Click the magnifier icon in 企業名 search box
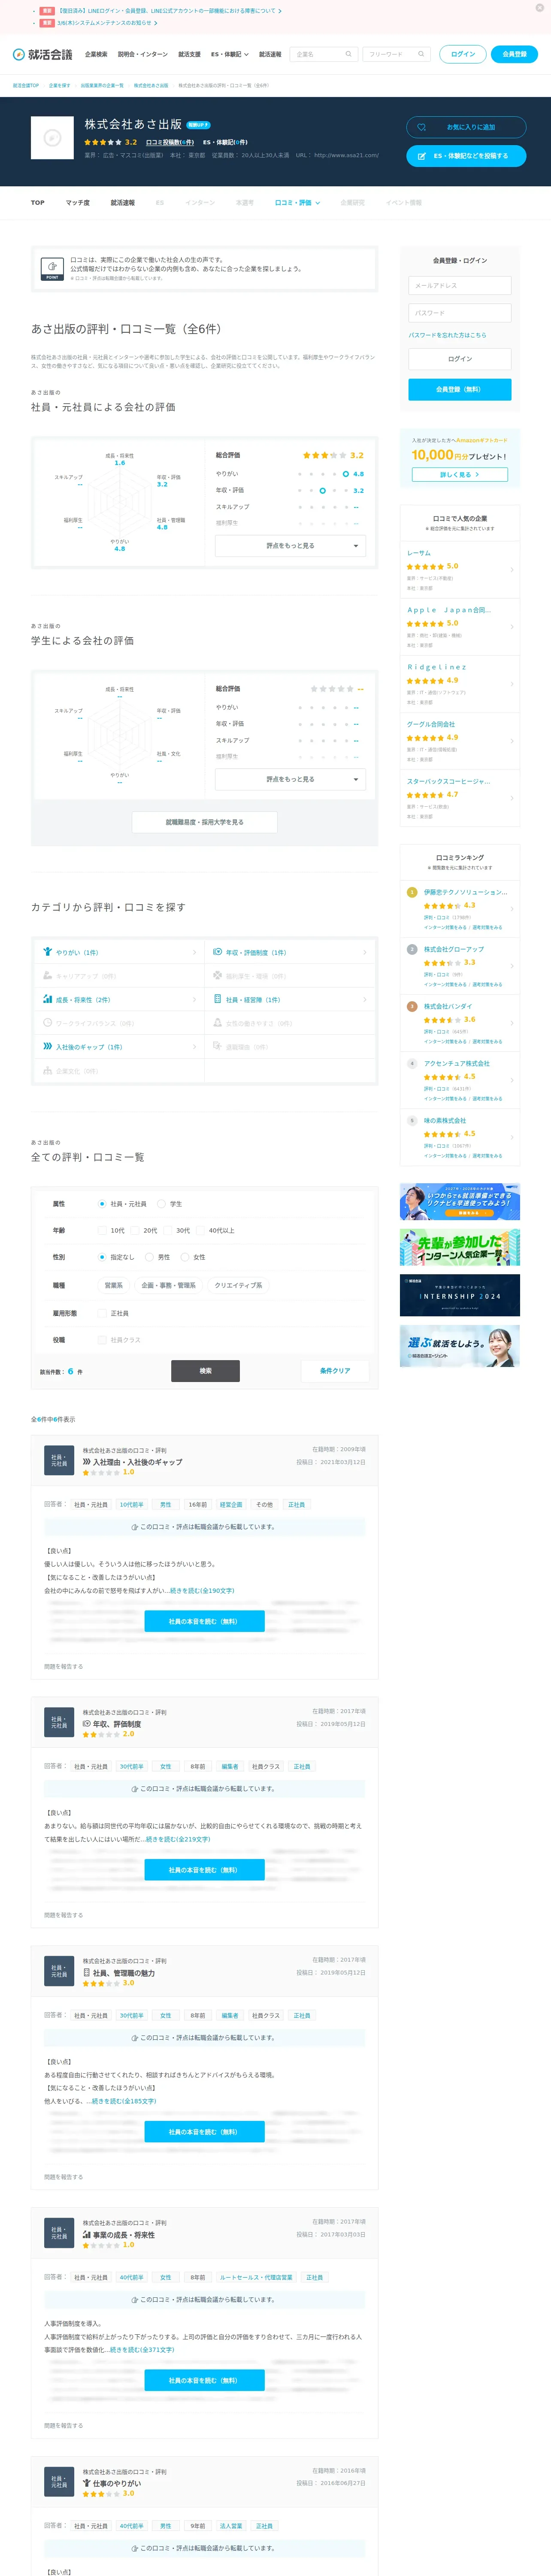This screenshot has height=2576, width=551. [348, 54]
